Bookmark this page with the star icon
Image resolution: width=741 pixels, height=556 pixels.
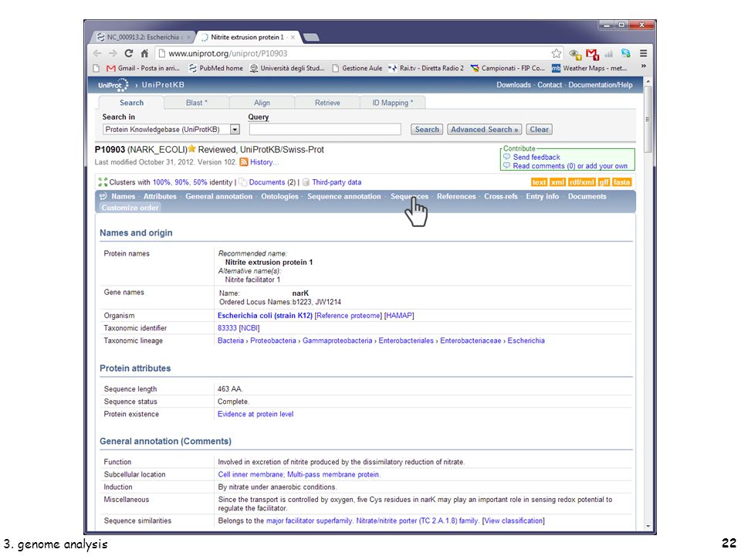[x=557, y=53]
